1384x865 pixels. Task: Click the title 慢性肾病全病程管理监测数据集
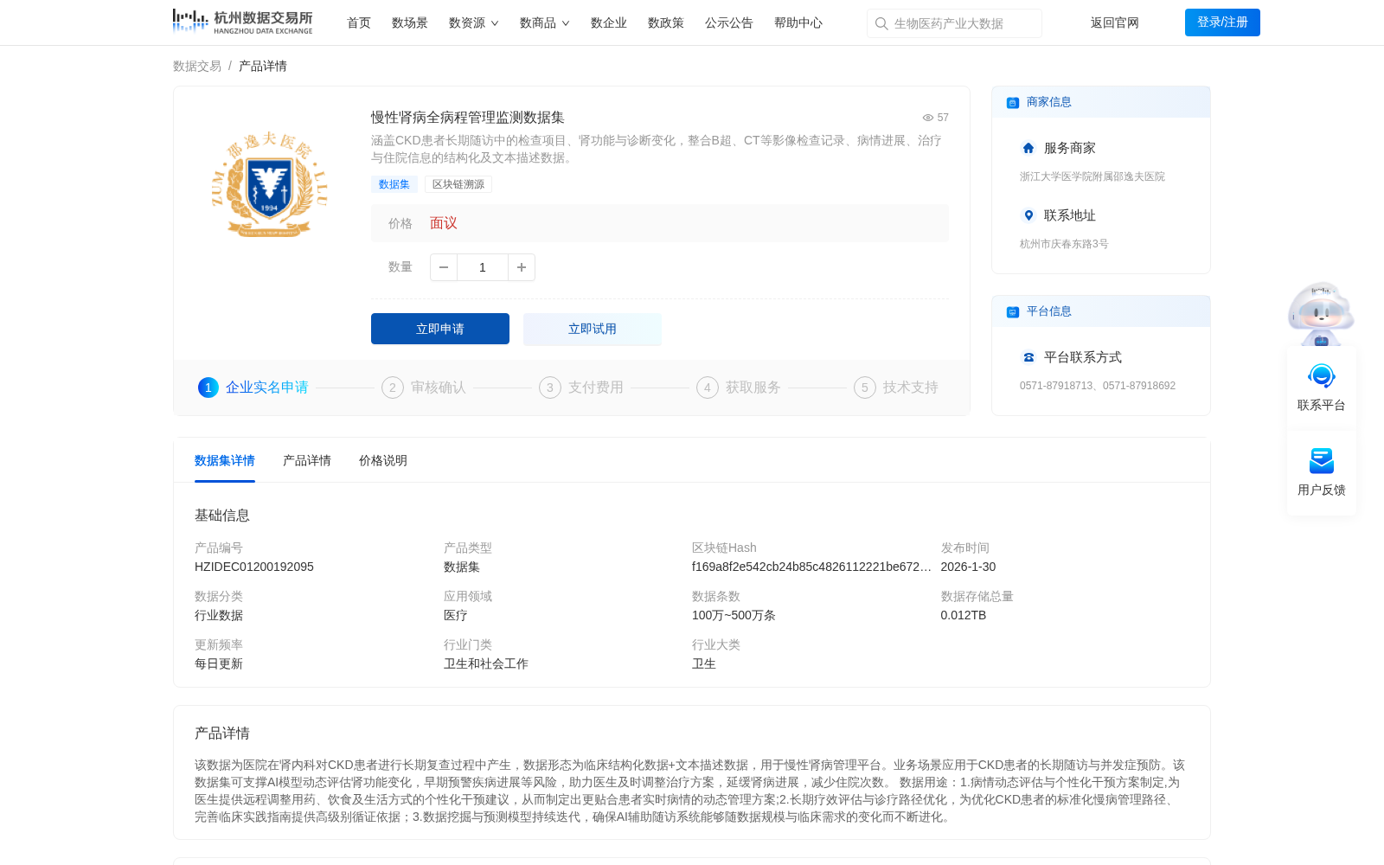click(468, 118)
